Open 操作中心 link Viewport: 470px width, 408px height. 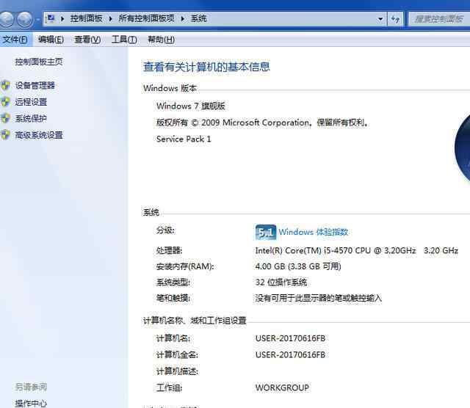coord(31,403)
